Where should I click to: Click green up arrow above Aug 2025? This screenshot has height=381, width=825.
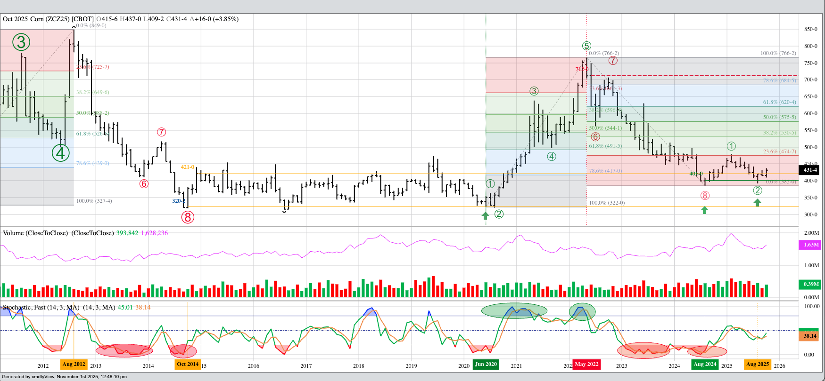757,202
